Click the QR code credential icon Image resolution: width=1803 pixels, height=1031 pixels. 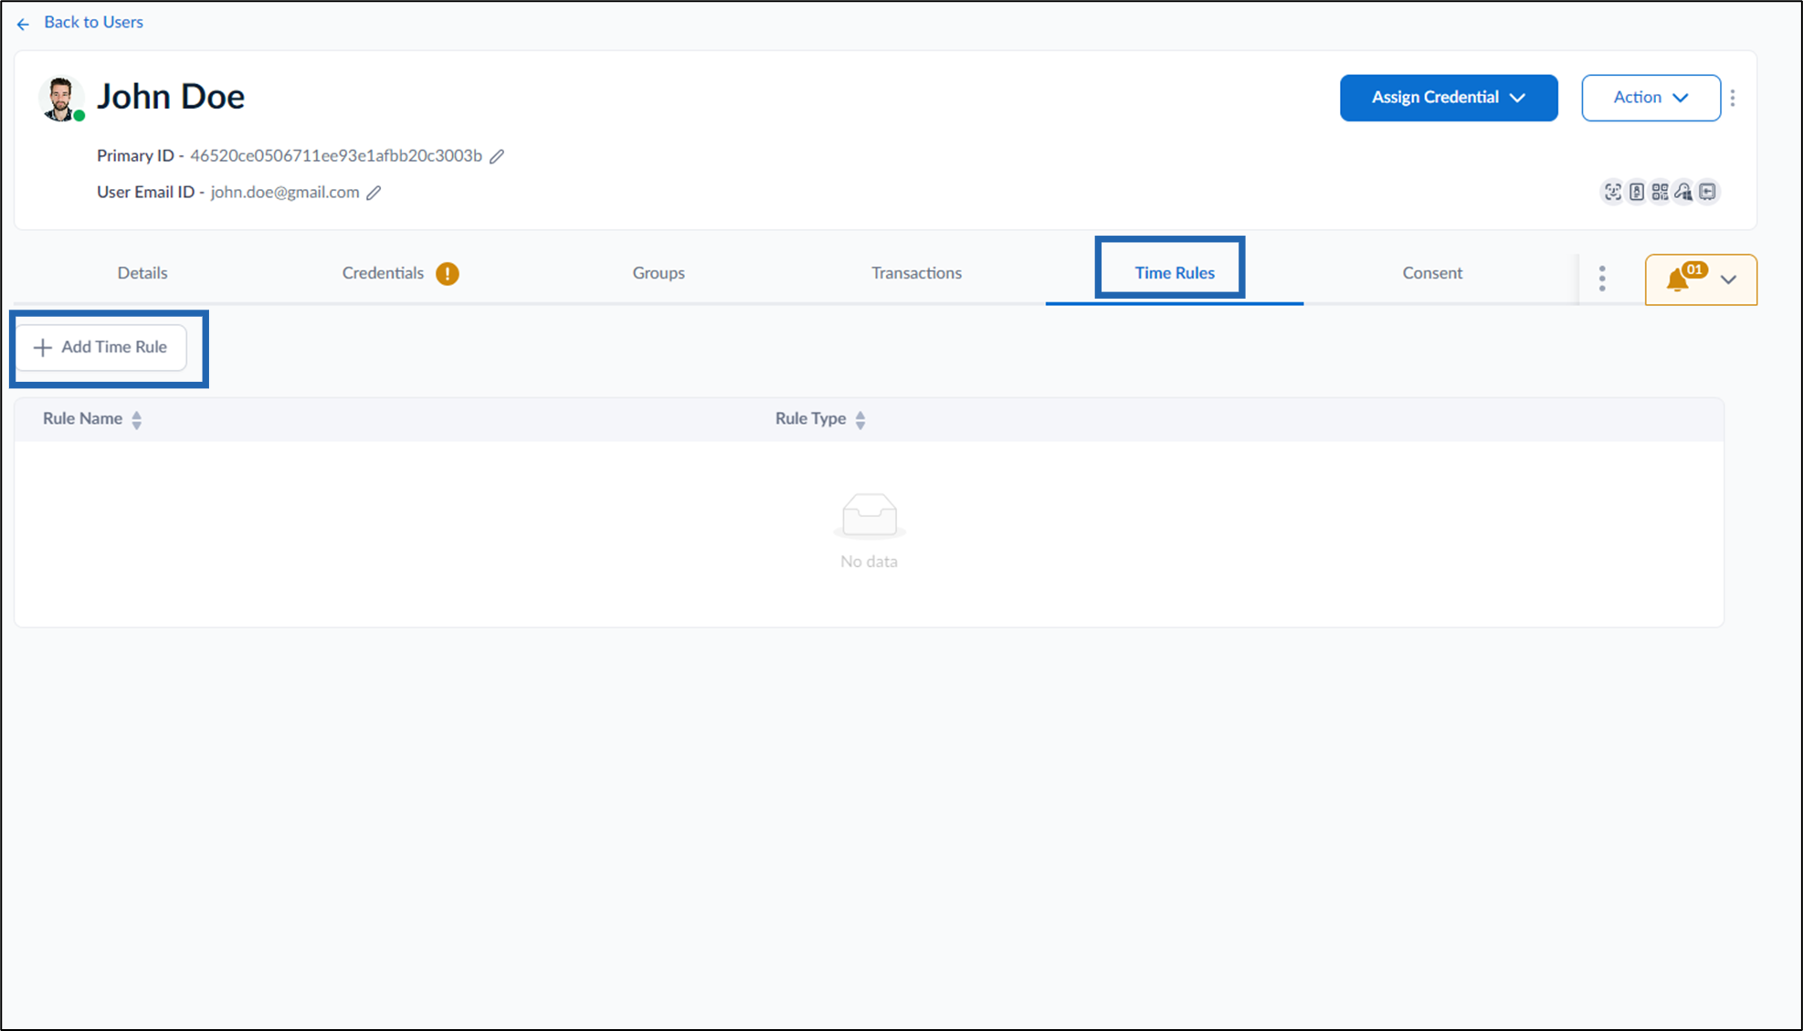1661,192
